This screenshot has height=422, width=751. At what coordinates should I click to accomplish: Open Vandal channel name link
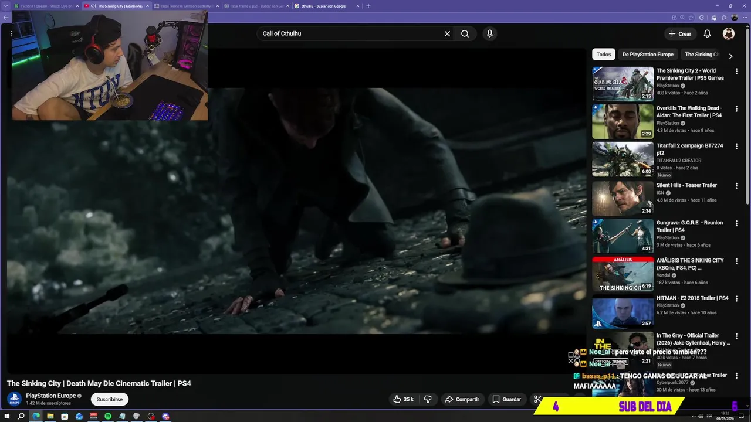click(664, 275)
